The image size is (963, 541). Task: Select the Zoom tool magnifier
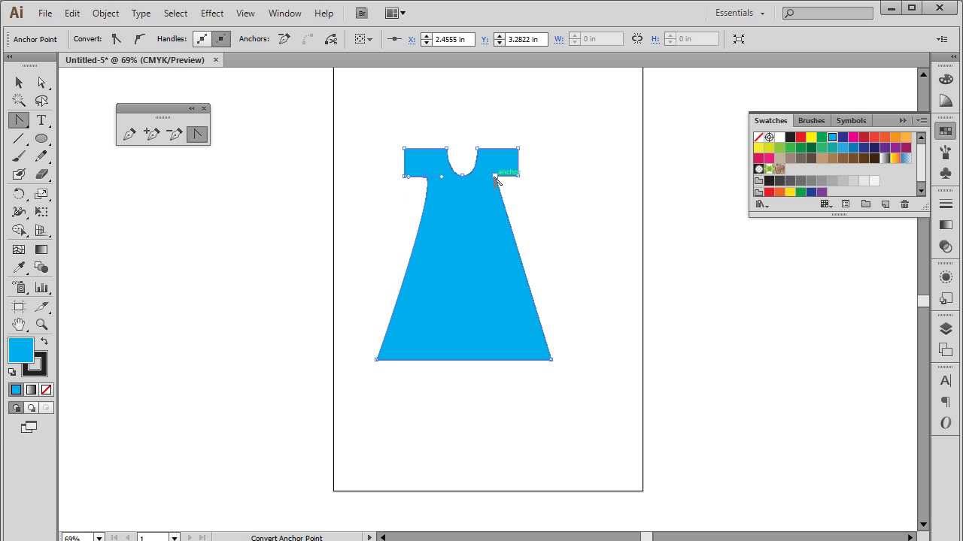[41, 325]
